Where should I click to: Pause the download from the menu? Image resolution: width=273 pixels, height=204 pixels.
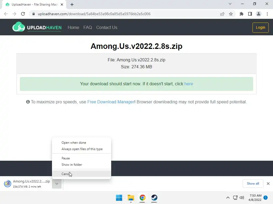(x=82, y=158)
